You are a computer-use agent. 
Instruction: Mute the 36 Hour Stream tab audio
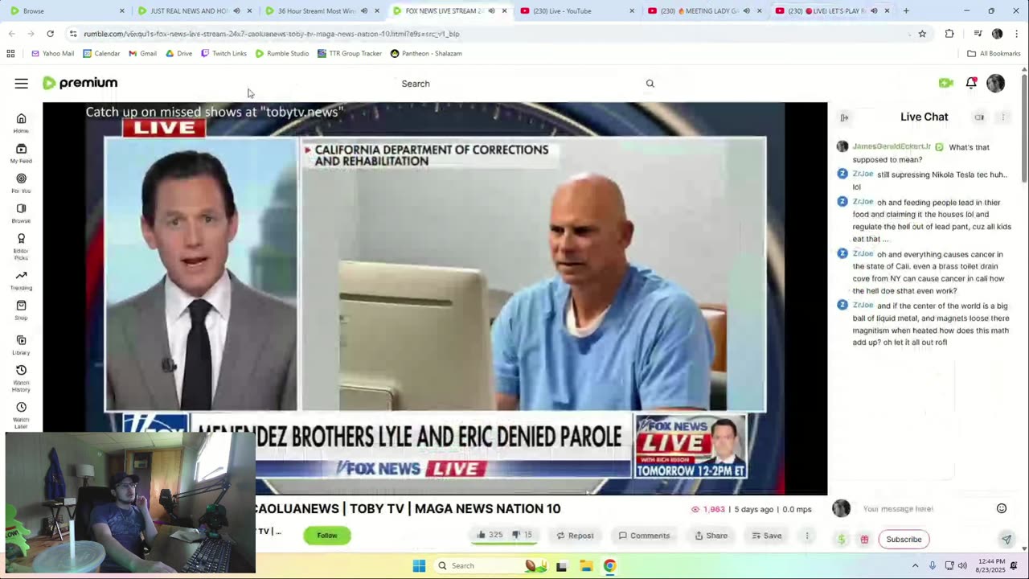pos(364,11)
